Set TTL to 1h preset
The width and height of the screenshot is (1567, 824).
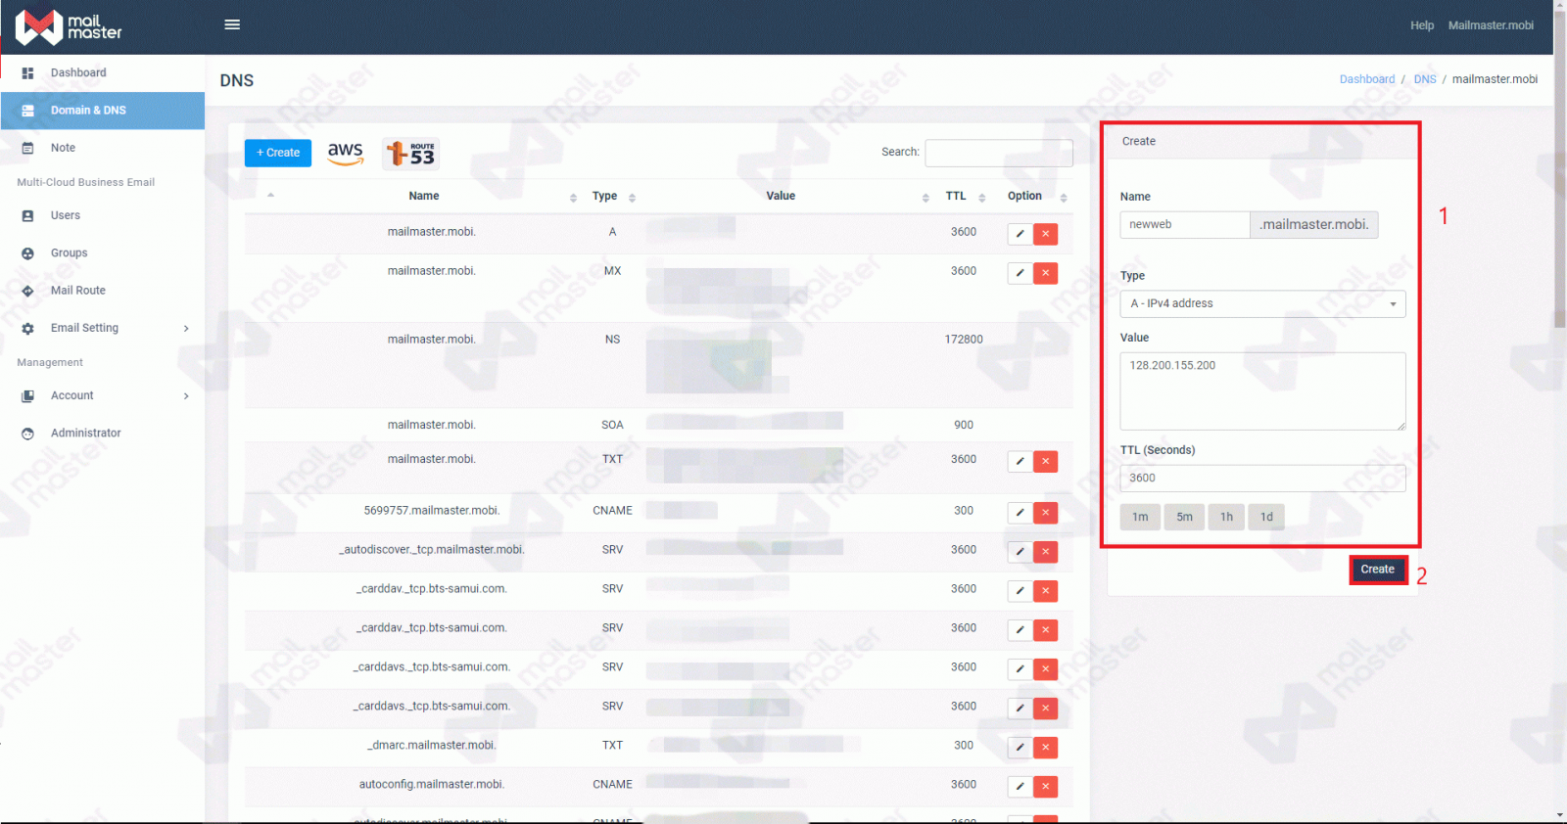1226,517
